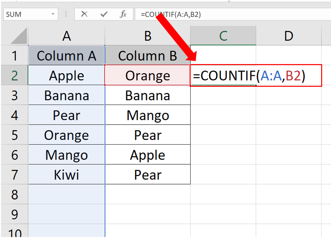The width and height of the screenshot is (331, 238).
Task: Select row 1 header
Action: [15, 56]
